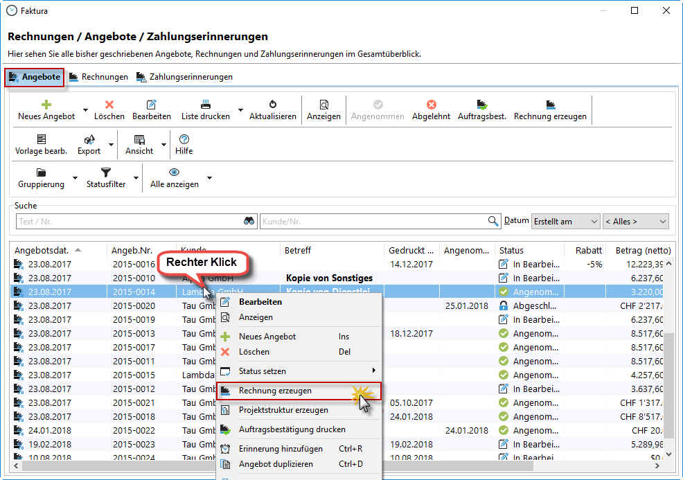This screenshot has height=480, width=683.
Task: Sort by the Angebotsdat. column header
Action: [42, 250]
